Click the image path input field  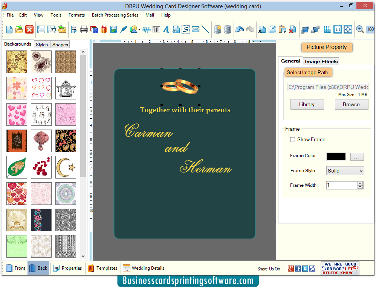tap(328, 87)
